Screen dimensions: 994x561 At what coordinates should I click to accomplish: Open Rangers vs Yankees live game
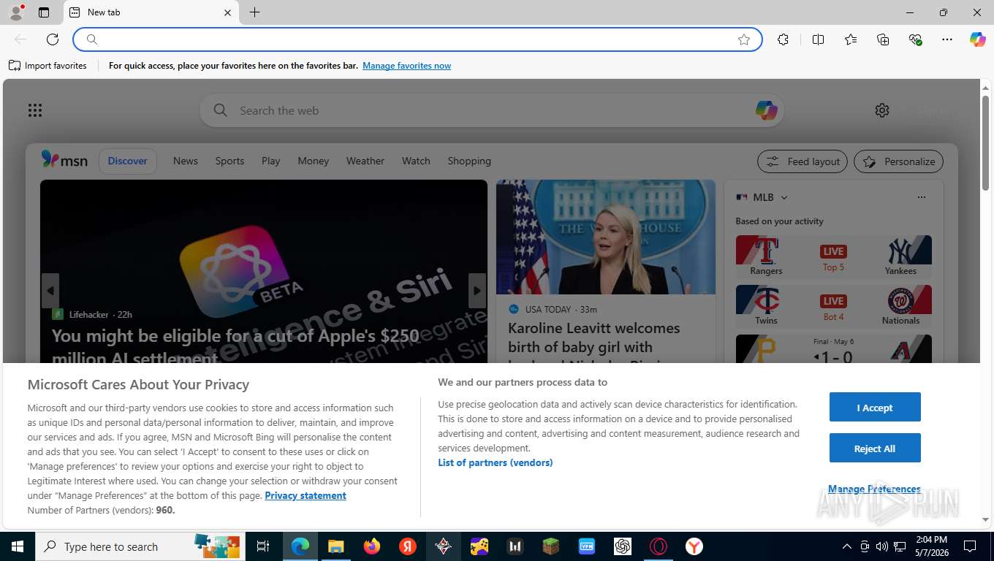(x=834, y=256)
